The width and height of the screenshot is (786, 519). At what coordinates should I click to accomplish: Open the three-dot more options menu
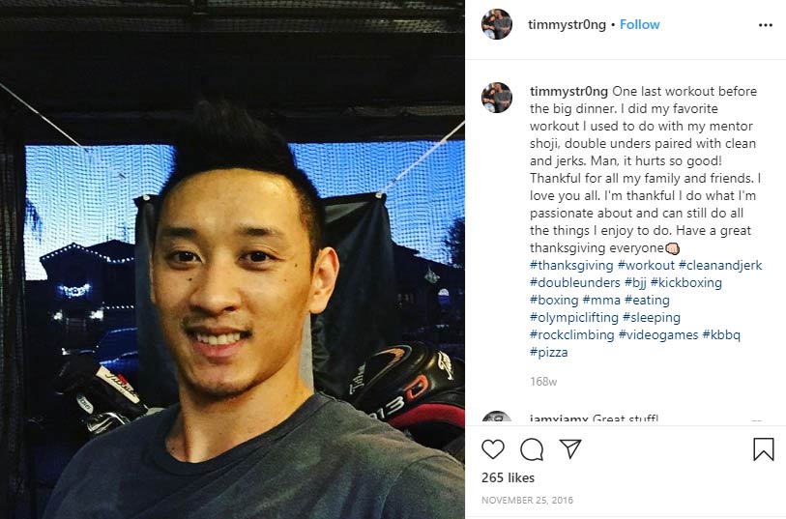(x=766, y=25)
